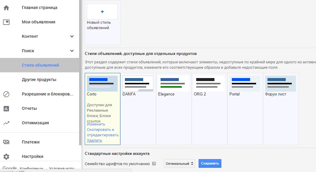This screenshot has height=172, width=316.
Task: Open Другие продукты menu item
Action: point(39,80)
